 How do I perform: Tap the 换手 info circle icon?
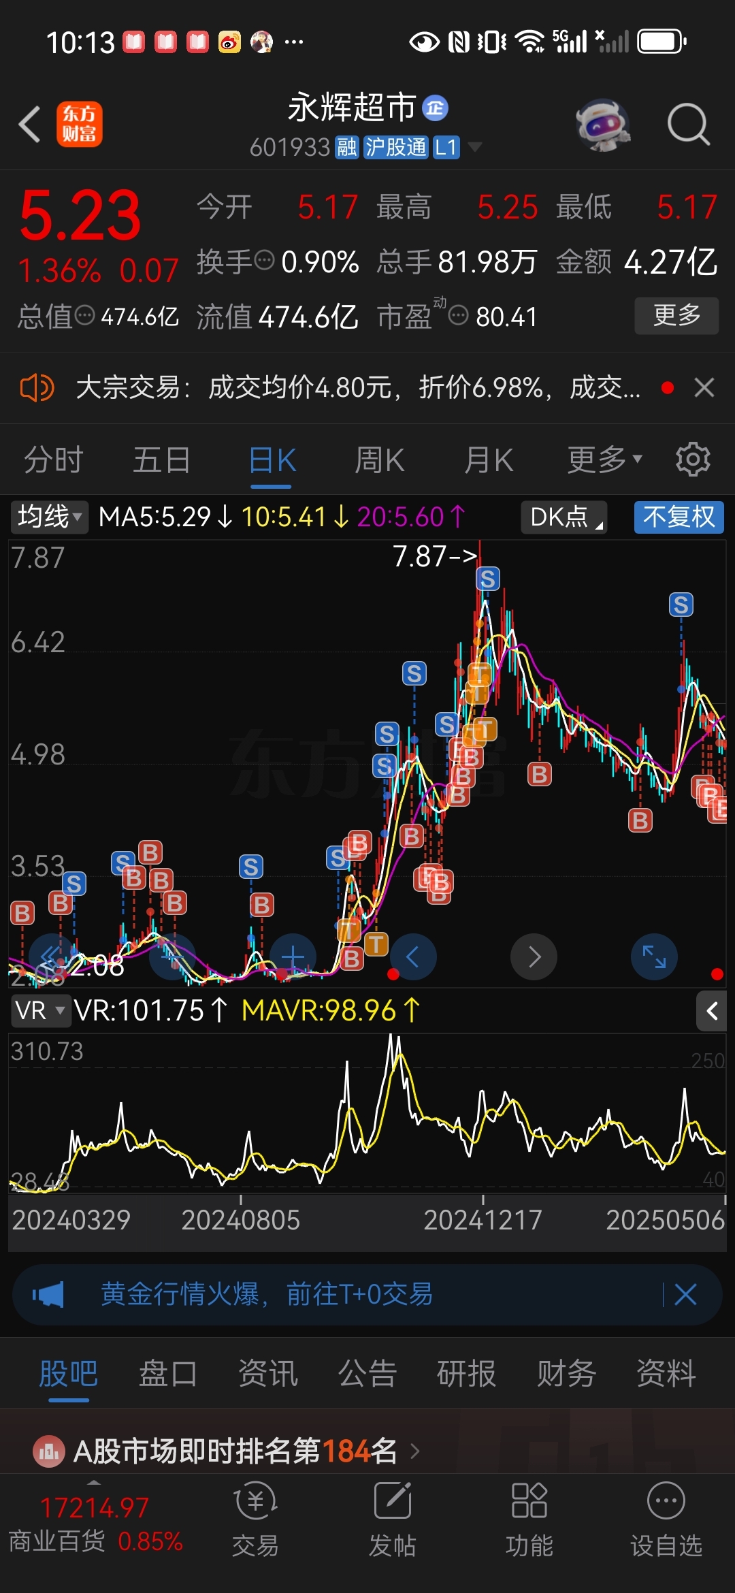click(x=264, y=260)
